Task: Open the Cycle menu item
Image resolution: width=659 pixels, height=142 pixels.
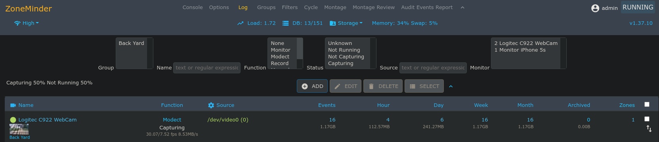Action: (311, 7)
